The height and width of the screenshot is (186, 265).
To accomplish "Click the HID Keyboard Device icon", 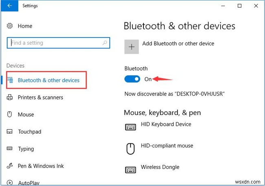I will click(130, 127).
